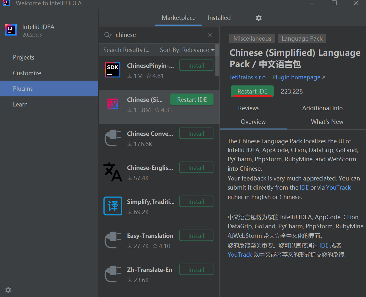The width and height of the screenshot is (366, 297).
Task: Open the What's New tab
Action: [327, 122]
